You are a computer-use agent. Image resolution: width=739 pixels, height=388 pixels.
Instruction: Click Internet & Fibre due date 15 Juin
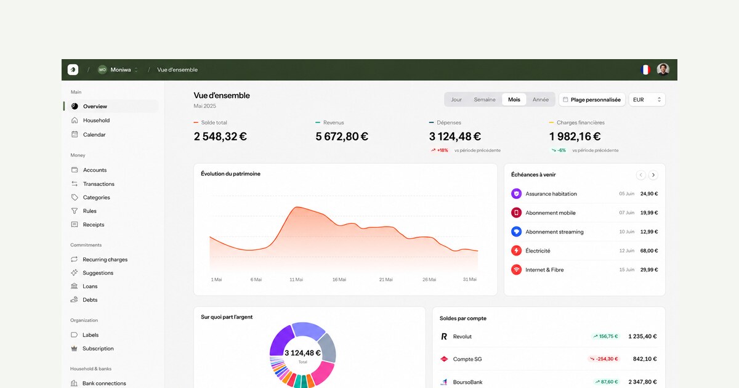pyautogui.click(x=626, y=270)
